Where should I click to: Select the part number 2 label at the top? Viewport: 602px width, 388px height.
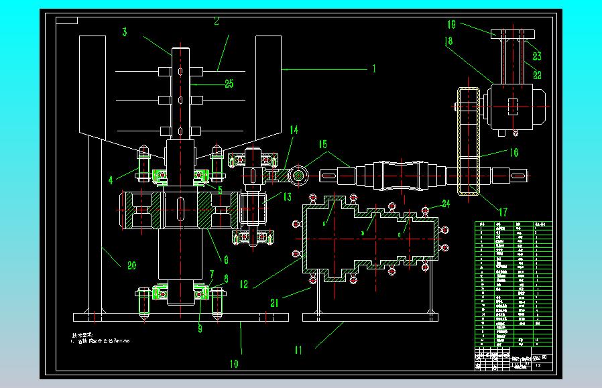click(x=217, y=21)
